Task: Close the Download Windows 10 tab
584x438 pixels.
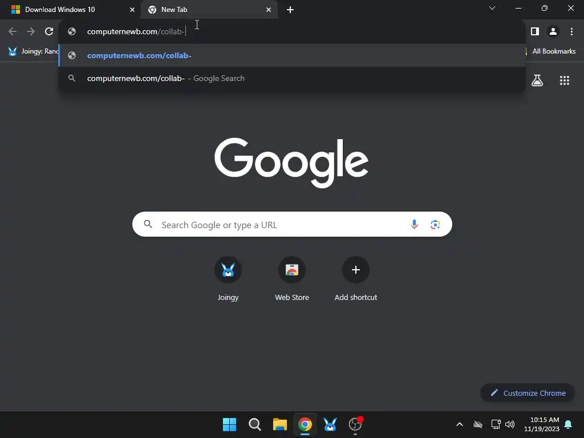Action: point(132,10)
